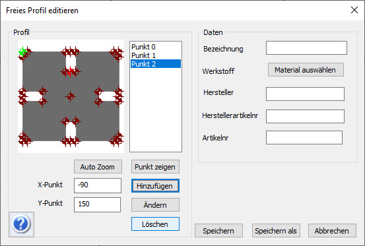365x246 pixels.
Task: Open material chooser via Material auswählen
Action: pos(306,70)
